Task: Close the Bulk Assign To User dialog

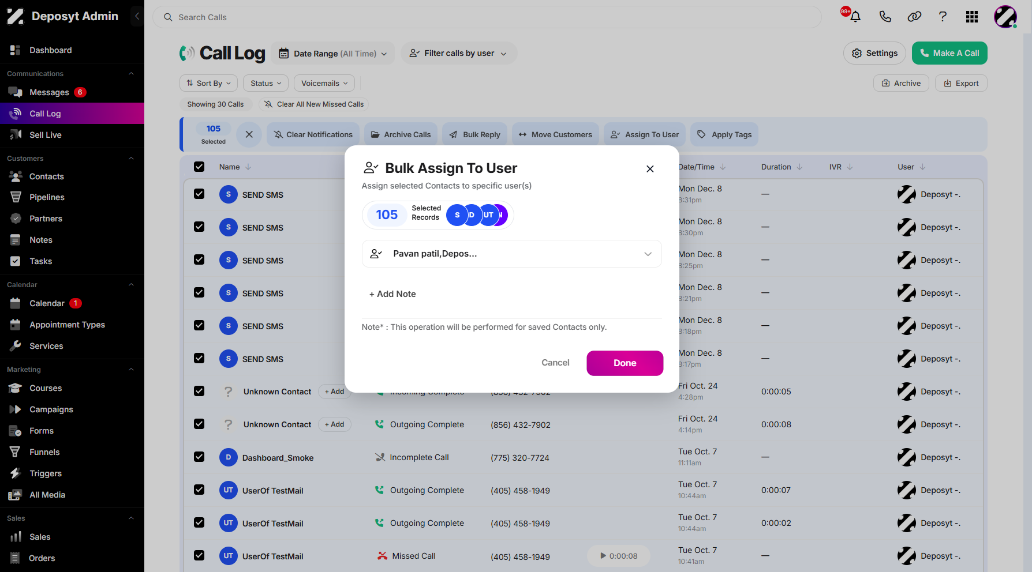Action: (650, 169)
